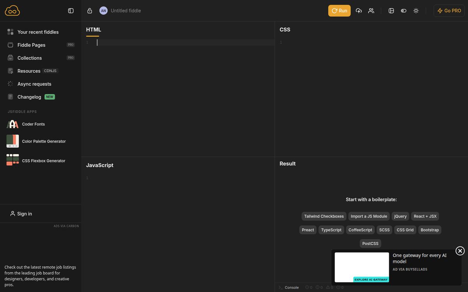Run the fiddle
Image resolution: width=468 pixels, height=292 pixels.
339,11
